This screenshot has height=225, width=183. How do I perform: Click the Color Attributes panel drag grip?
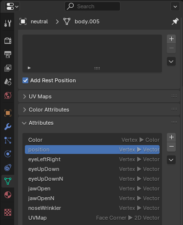[174, 110]
